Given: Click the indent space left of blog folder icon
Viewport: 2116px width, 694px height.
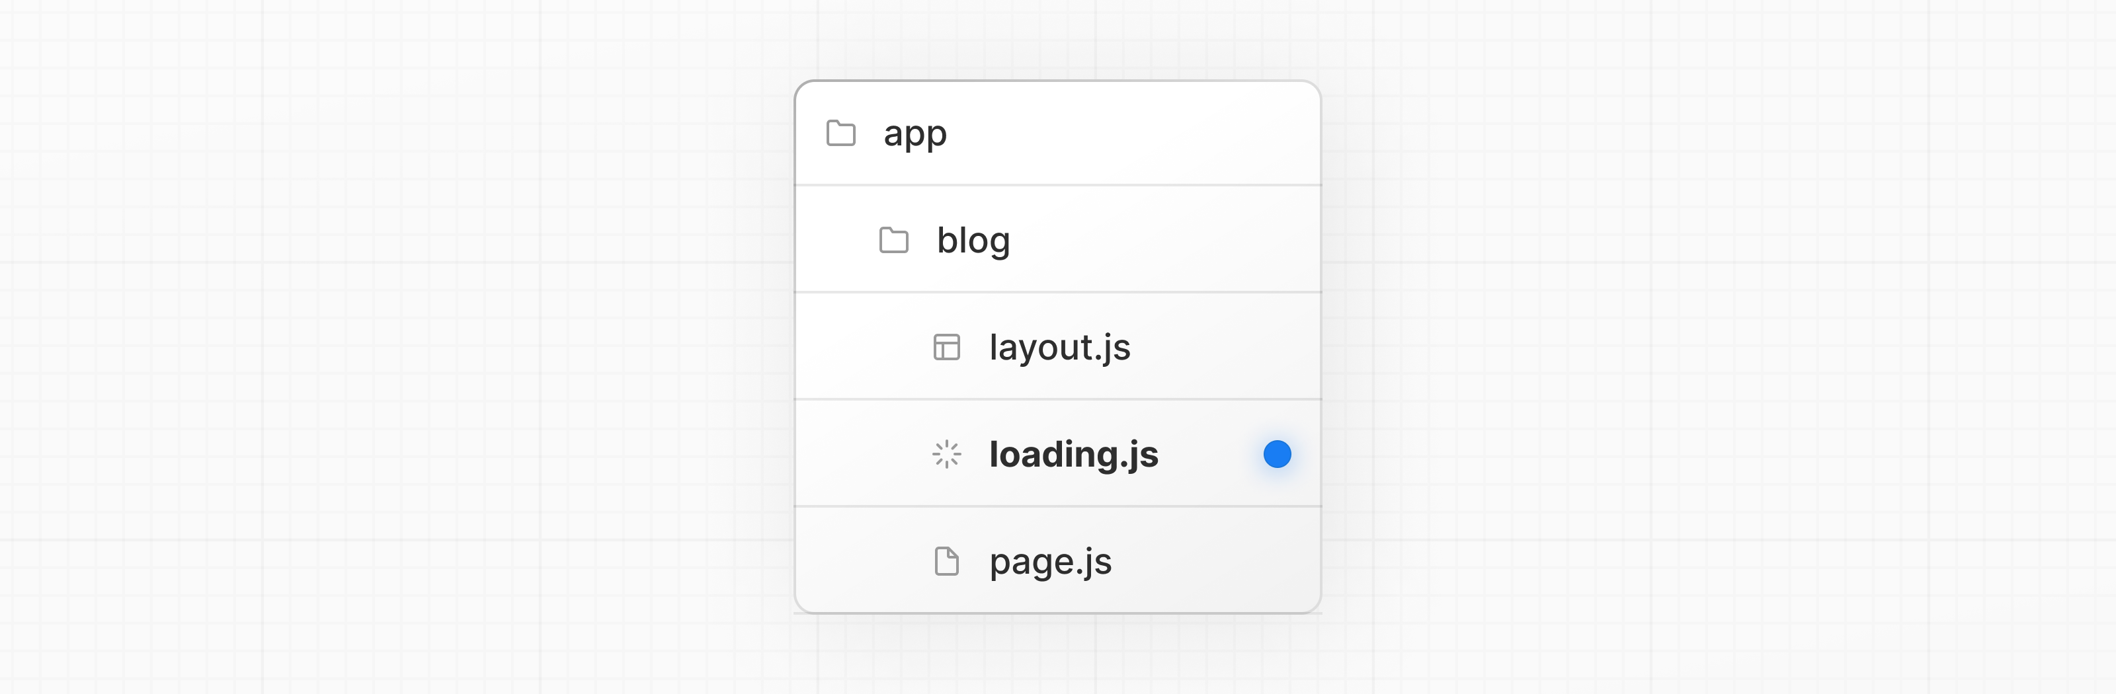Looking at the screenshot, I should pyautogui.click(x=838, y=241).
